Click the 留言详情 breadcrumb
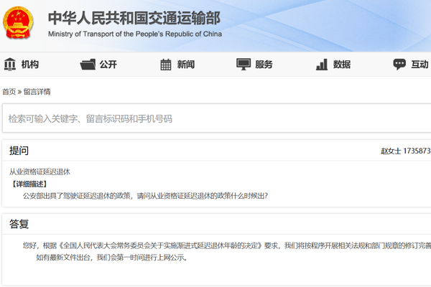431x287 pixels. click(37, 92)
